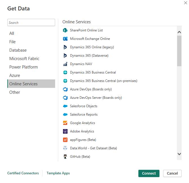This screenshot has height=183, width=189.
Task: Click the Dynamics NAV chart icon
Action: [x=65, y=64]
